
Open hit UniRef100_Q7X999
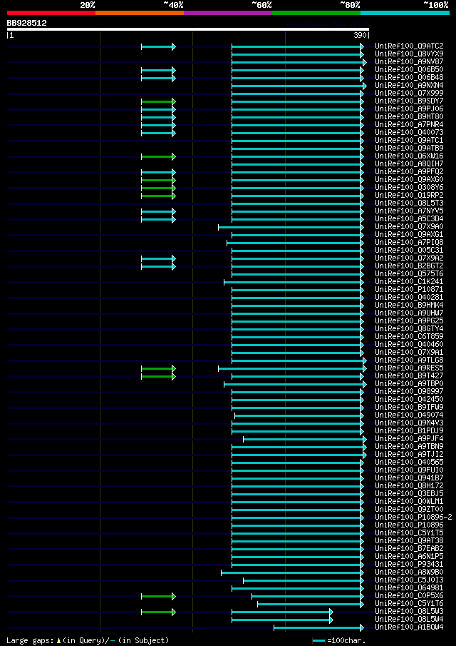pyautogui.click(x=409, y=93)
